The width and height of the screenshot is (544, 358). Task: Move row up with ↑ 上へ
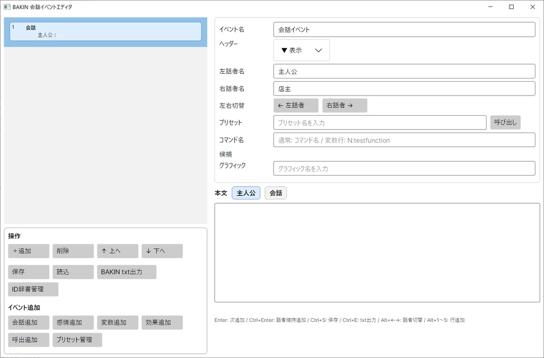click(x=117, y=251)
